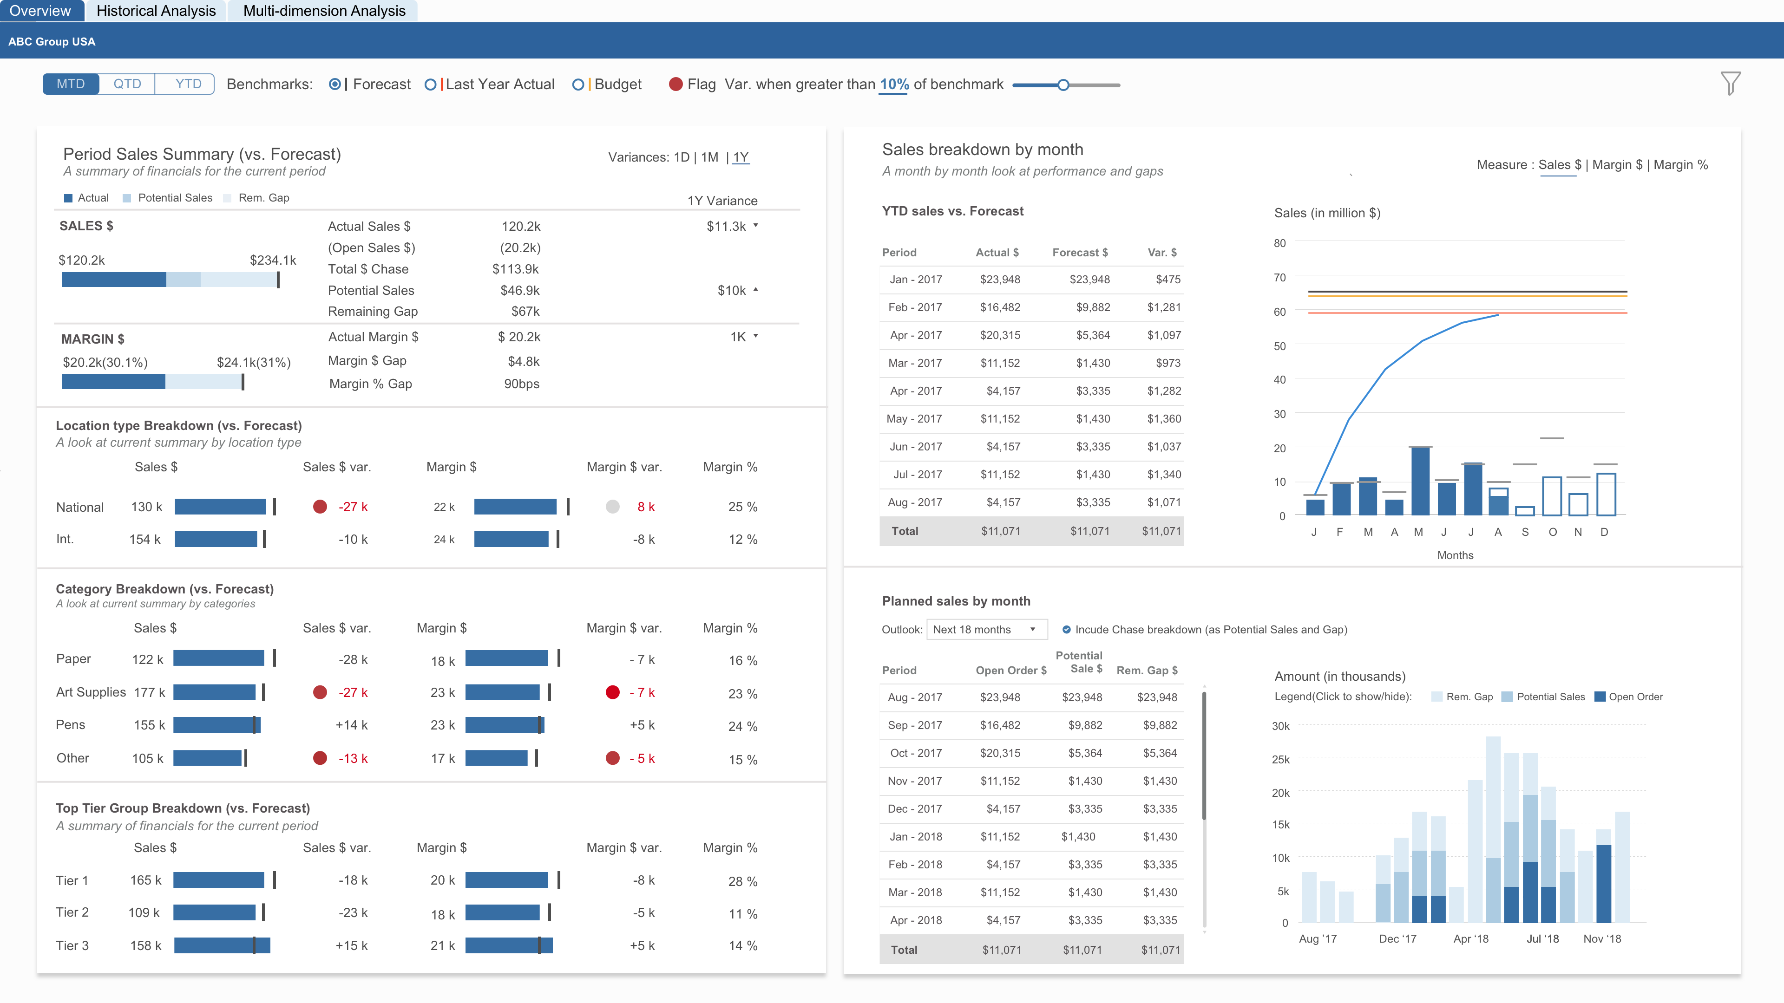Select the Budget benchmark
The height and width of the screenshot is (1003, 1784).
pos(578,84)
